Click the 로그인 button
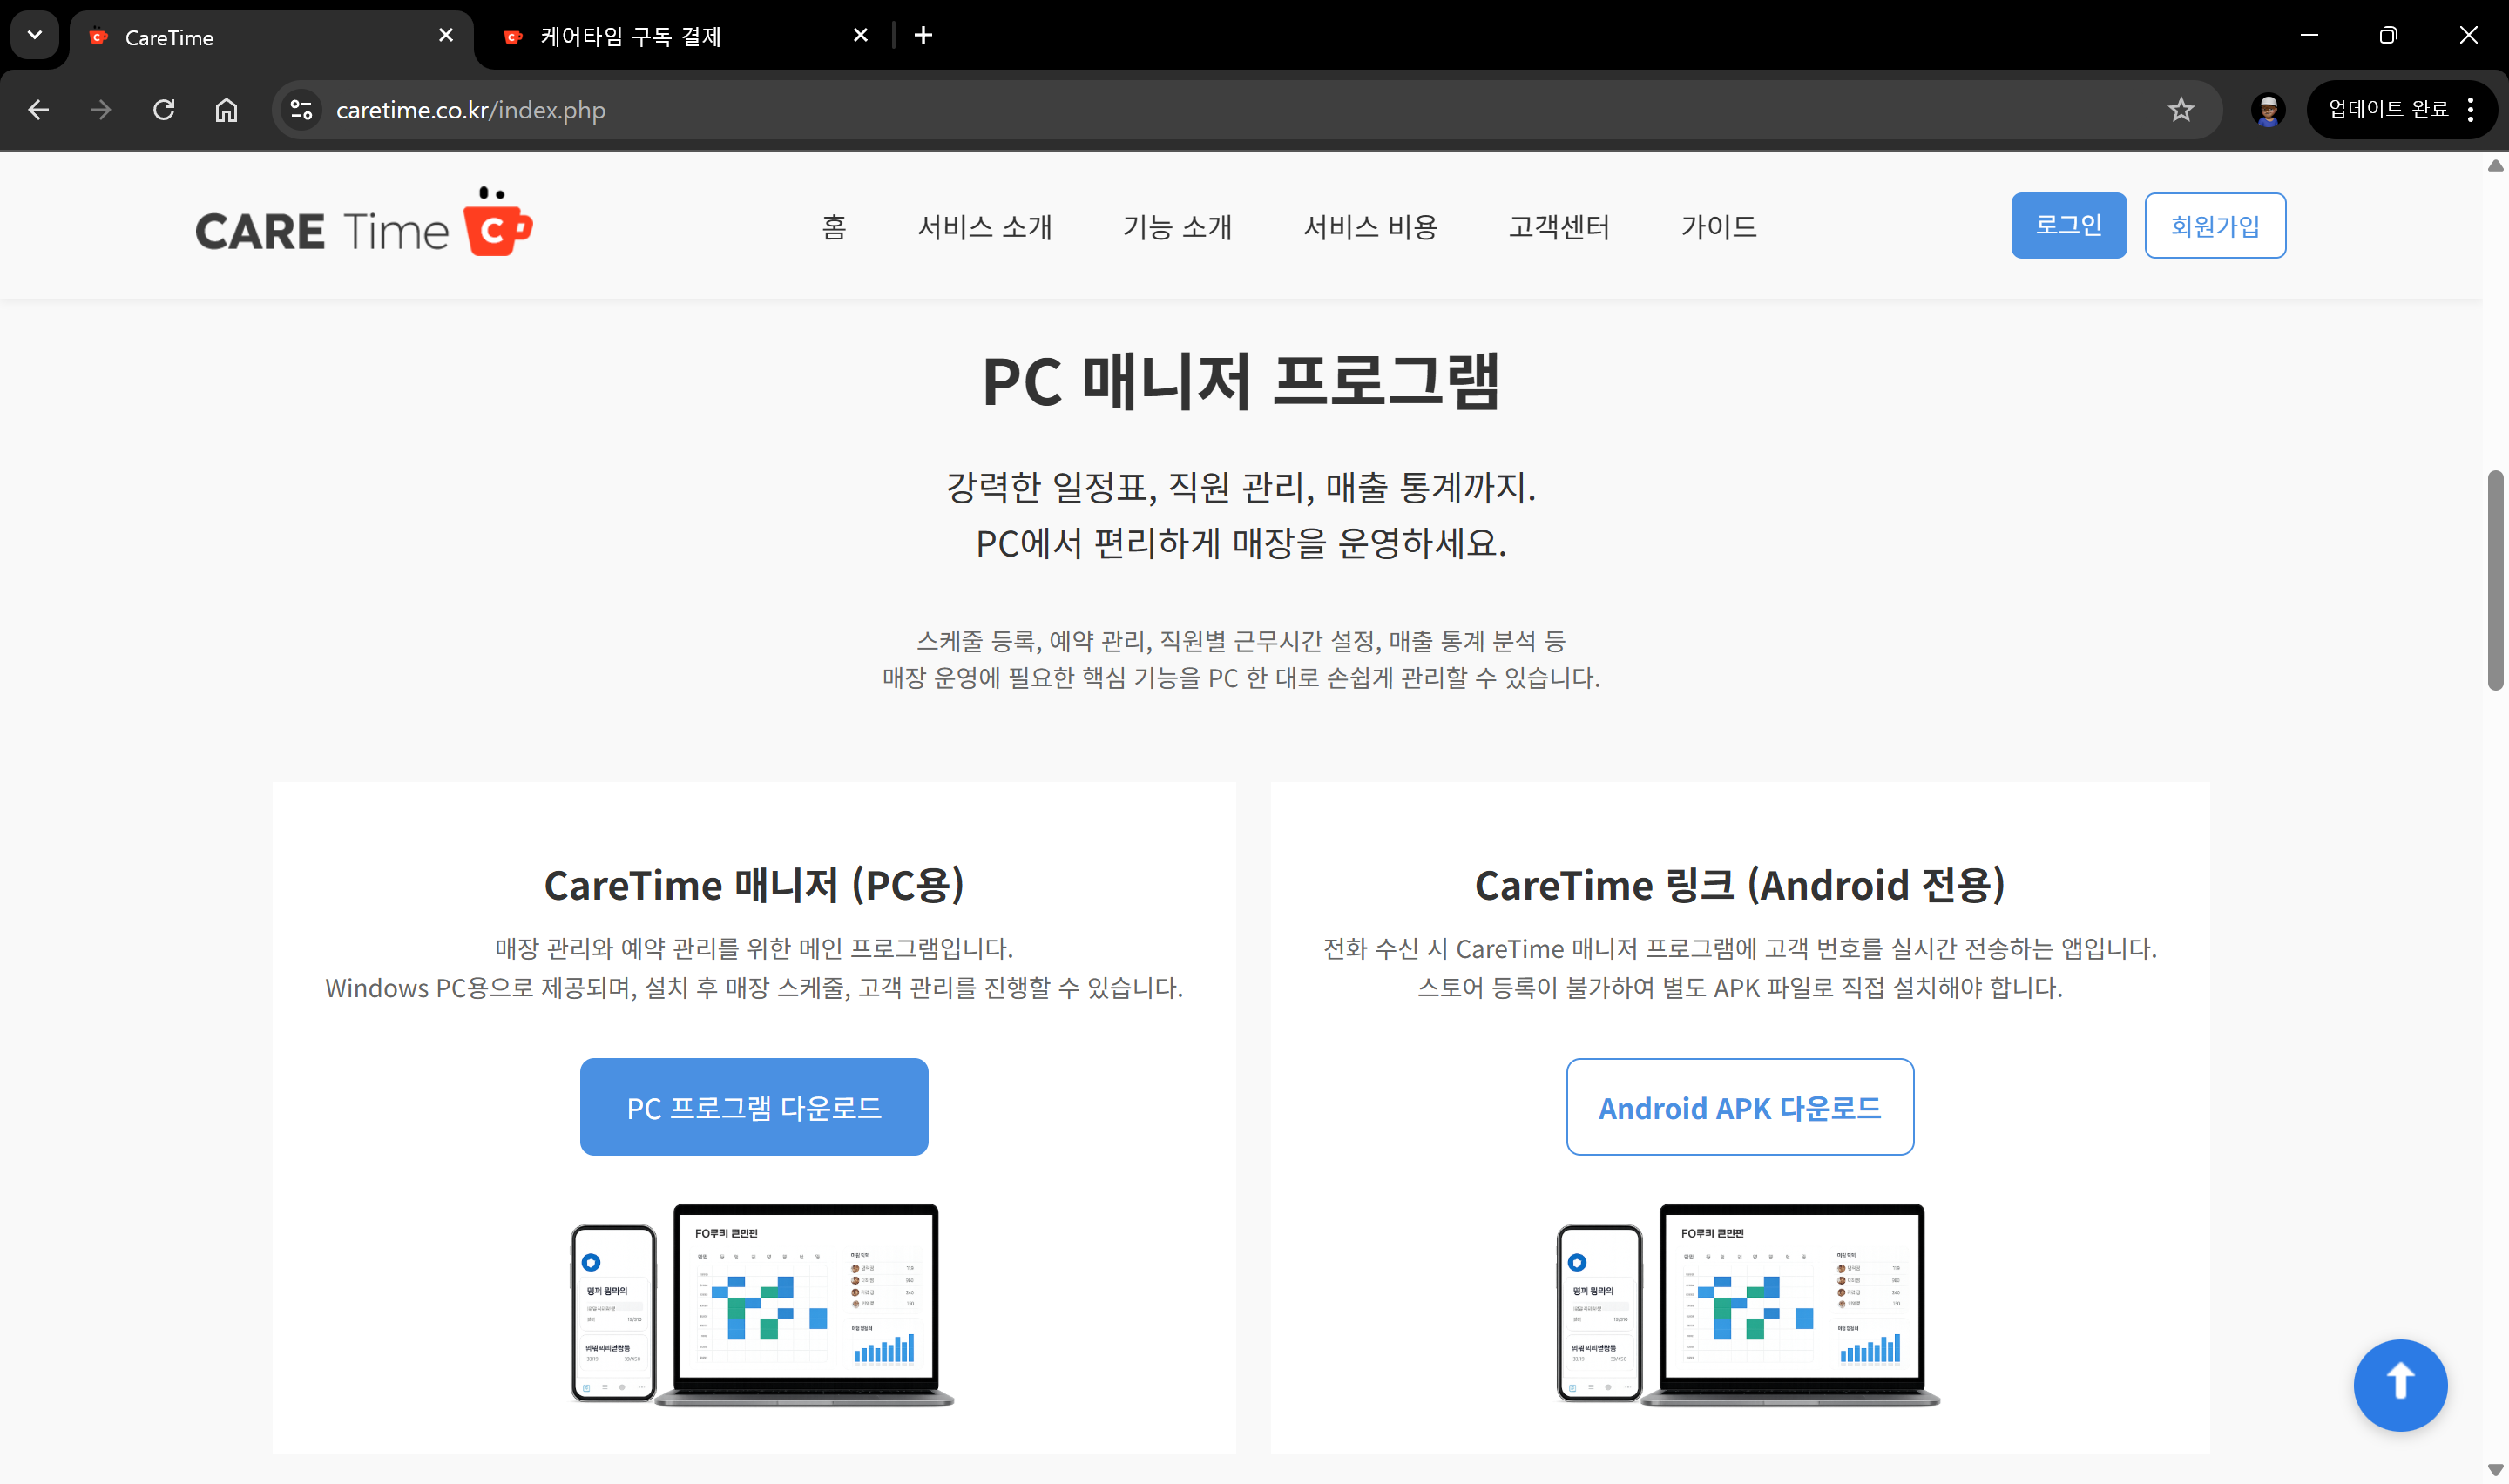2509x1484 pixels. coord(2068,226)
